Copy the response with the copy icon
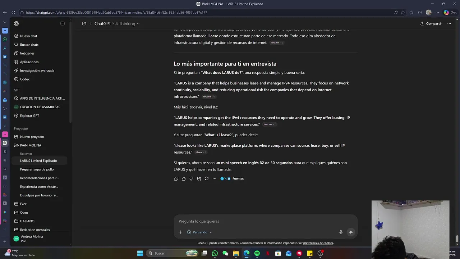The image size is (460, 259). coord(176,179)
